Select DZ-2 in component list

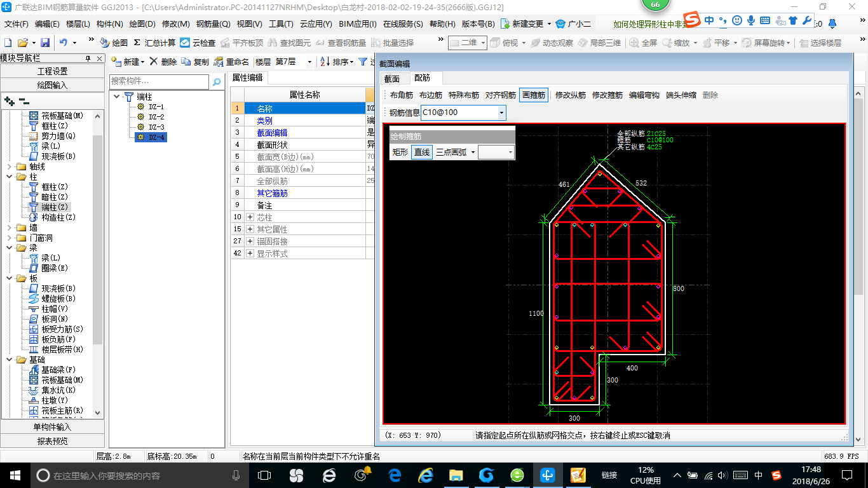coord(156,117)
